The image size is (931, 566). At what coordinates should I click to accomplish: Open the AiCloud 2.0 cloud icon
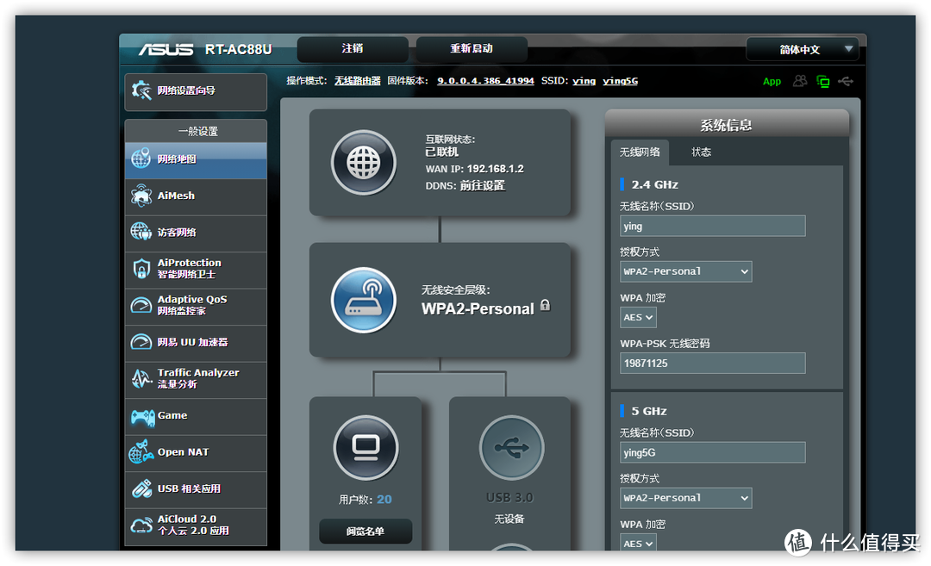(x=141, y=525)
